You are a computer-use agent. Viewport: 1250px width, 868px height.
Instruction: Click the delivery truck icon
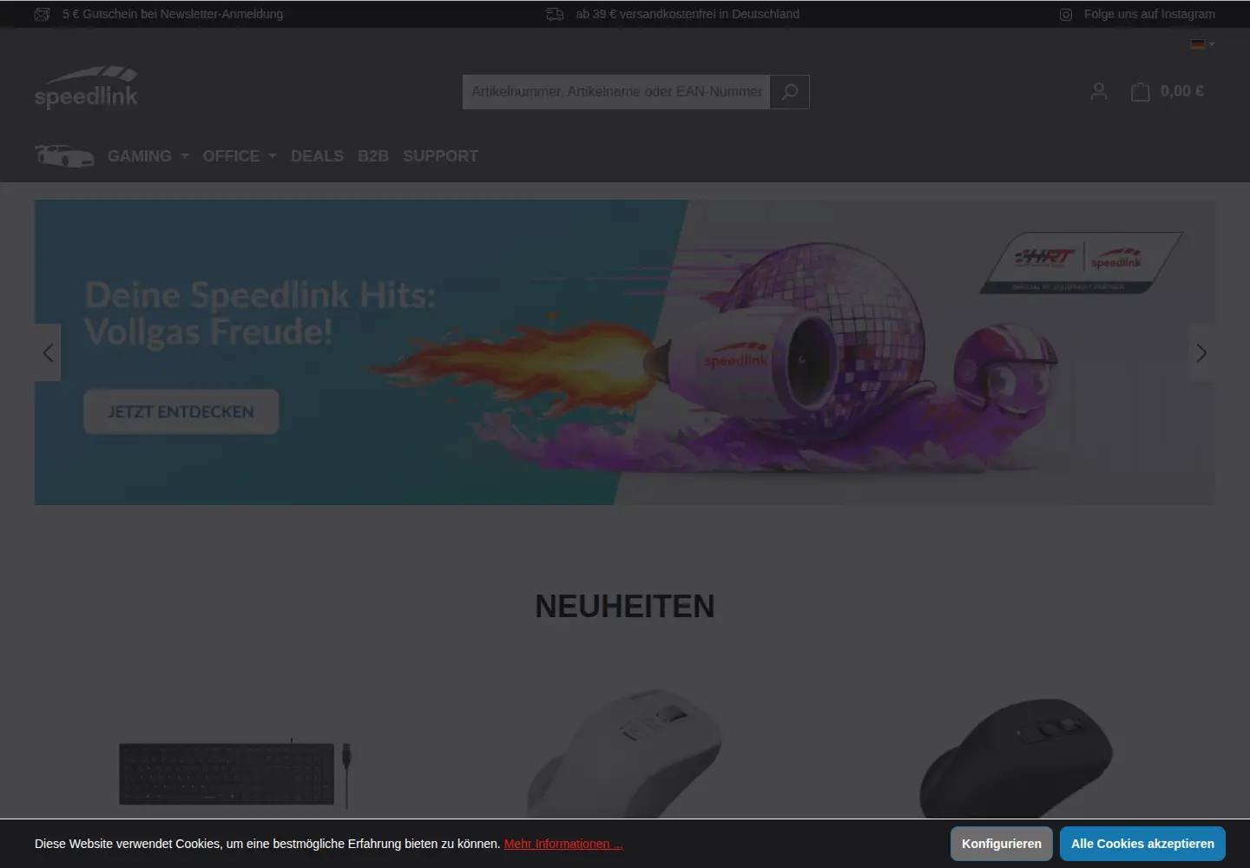(555, 14)
